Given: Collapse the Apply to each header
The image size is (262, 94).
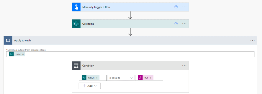Looking at the screenshot, I should (x=130, y=40).
